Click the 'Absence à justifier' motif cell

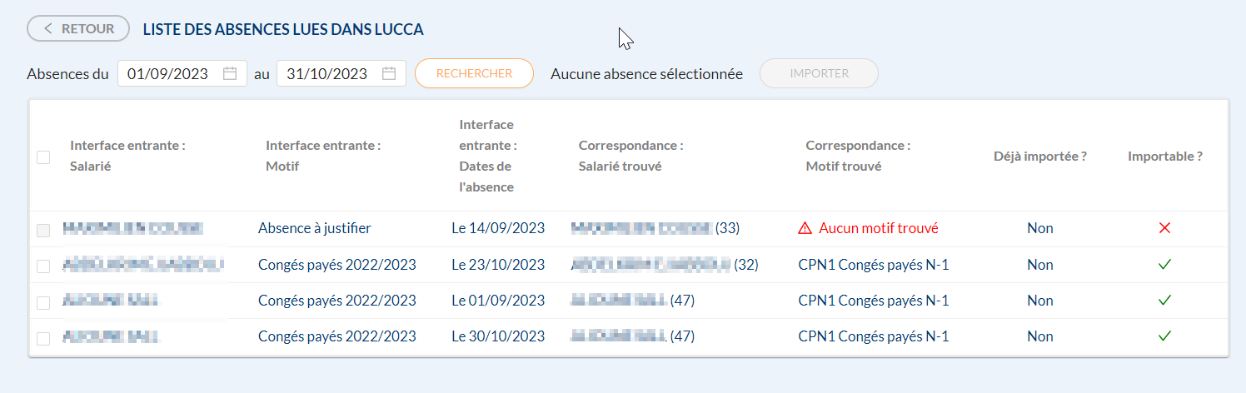point(315,228)
